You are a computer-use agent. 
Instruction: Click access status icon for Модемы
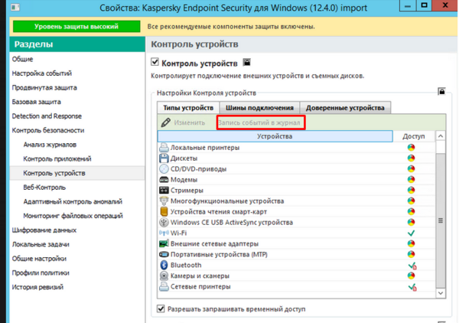tap(412, 180)
